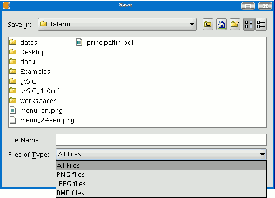
Task: Click the docu folder icon
Action: click(x=13, y=62)
